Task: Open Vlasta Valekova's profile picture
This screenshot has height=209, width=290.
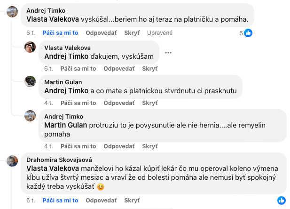Action: tap(30, 47)
